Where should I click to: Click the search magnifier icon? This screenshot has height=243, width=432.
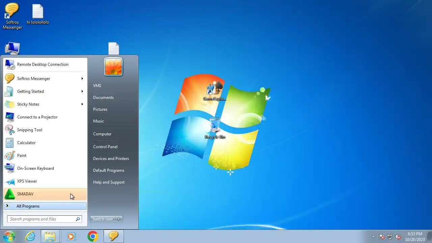pos(78,219)
